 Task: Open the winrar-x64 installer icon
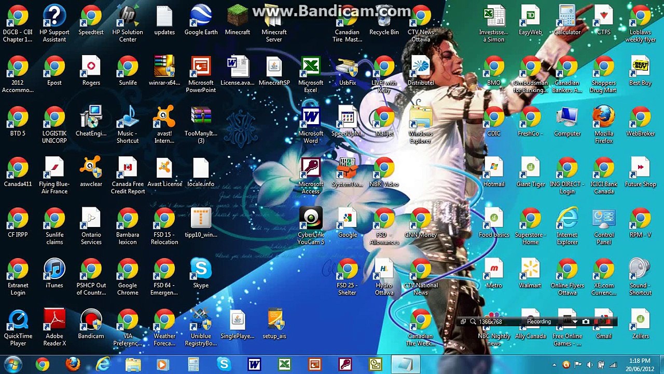164,71
